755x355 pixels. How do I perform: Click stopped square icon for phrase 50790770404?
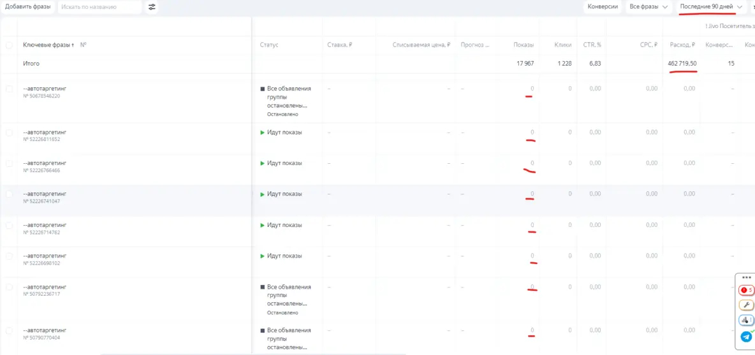pos(263,331)
